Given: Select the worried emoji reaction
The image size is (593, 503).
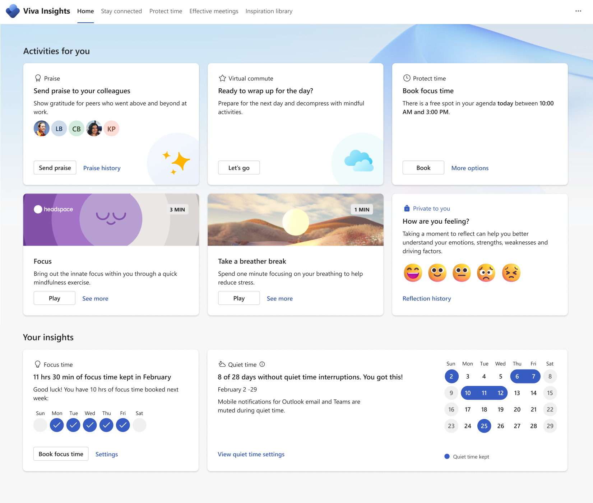Looking at the screenshot, I should 486,273.
